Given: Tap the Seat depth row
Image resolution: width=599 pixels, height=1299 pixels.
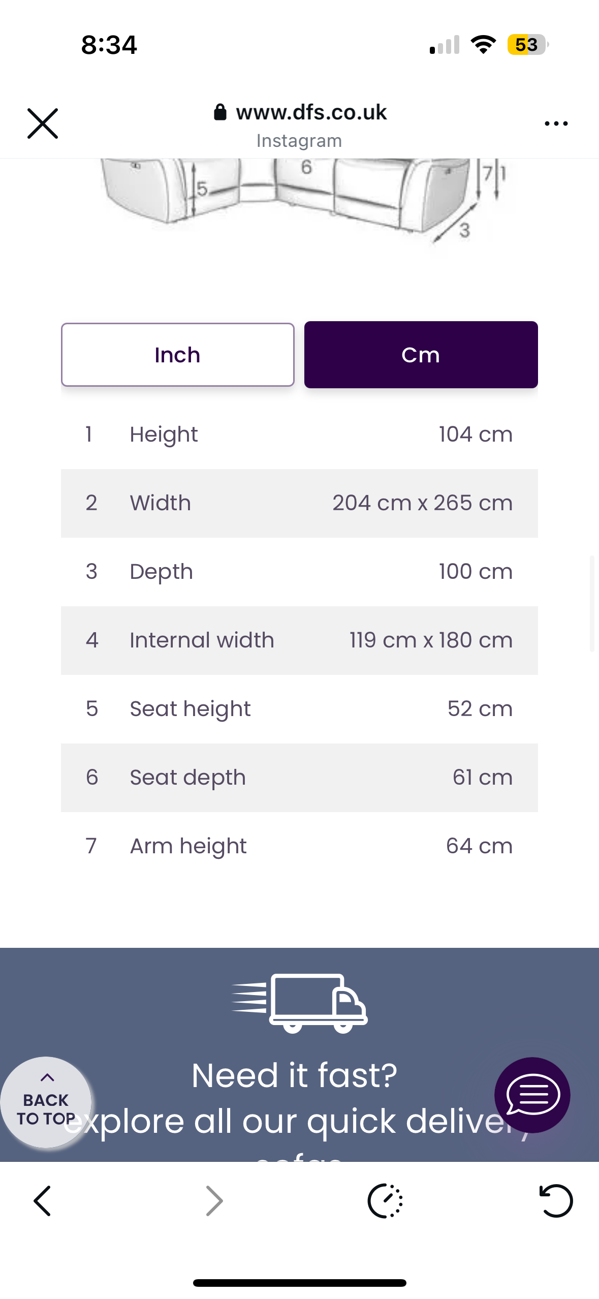Looking at the screenshot, I should pos(299,778).
